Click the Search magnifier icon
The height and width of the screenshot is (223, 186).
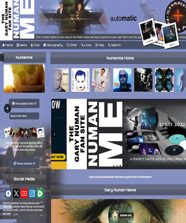[x=109, y=45]
